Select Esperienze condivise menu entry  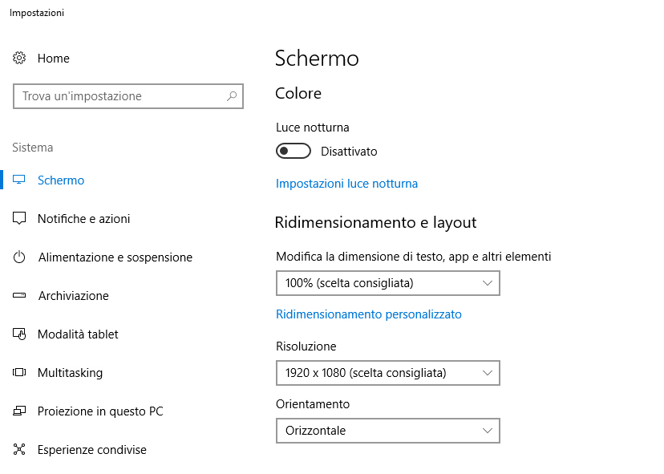click(92, 449)
